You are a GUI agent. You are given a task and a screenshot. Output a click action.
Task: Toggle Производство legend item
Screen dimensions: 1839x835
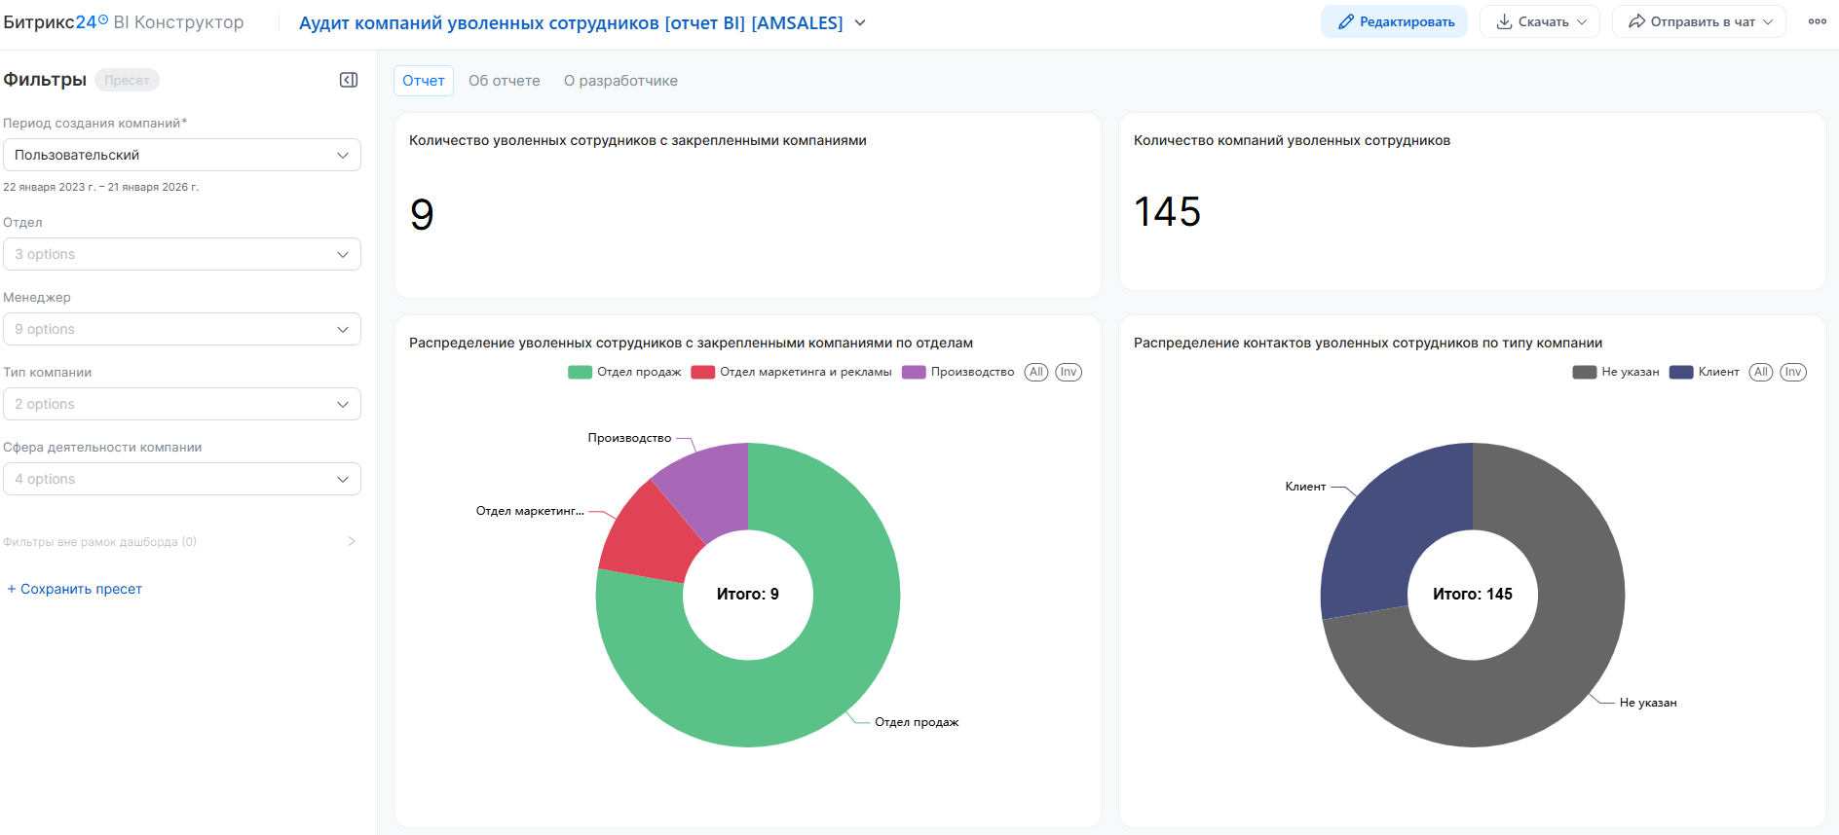958,372
